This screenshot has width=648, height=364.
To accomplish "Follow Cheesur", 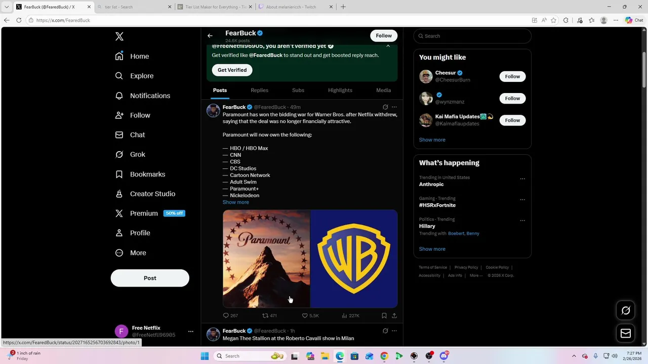I will coord(512,76).
